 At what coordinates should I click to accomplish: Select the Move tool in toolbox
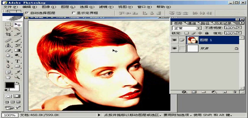tap(17, 24)
